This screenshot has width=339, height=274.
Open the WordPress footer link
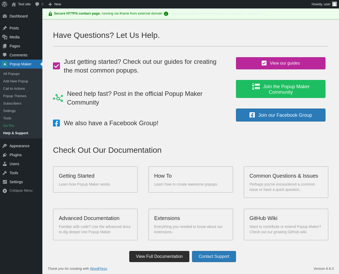point(99,268)
